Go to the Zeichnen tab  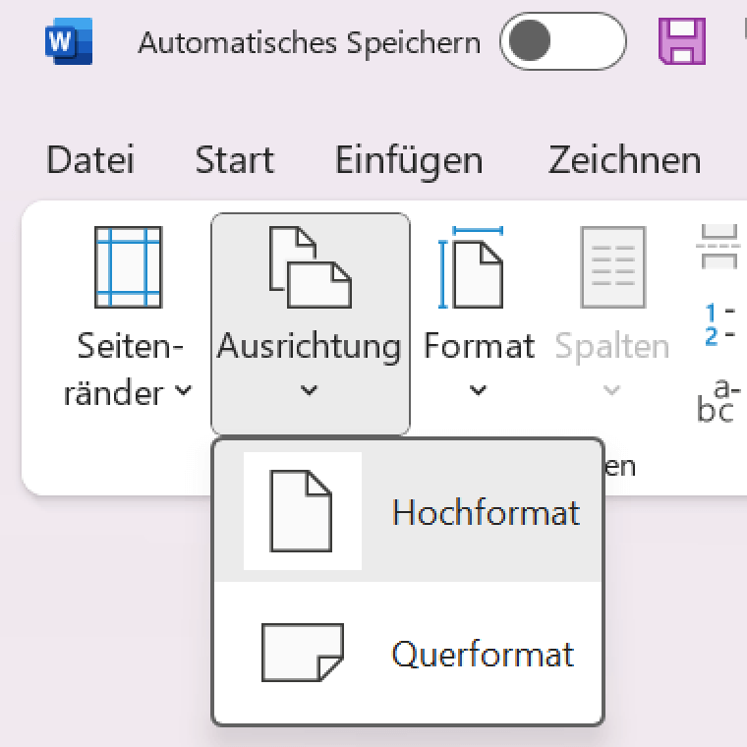point(624,160)
